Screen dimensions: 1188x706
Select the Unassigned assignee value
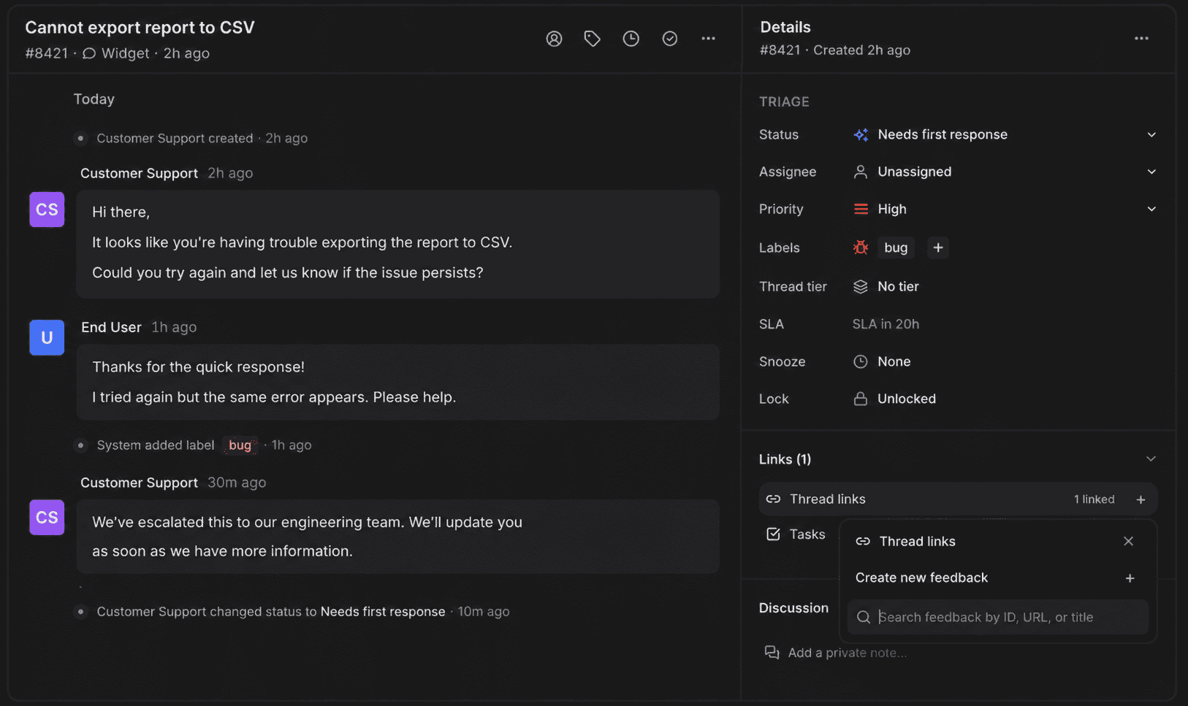pos(915,172)
